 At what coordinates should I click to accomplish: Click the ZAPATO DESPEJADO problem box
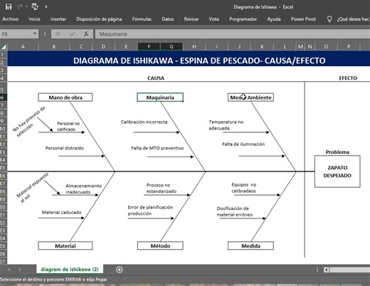[x=337, y=171]
